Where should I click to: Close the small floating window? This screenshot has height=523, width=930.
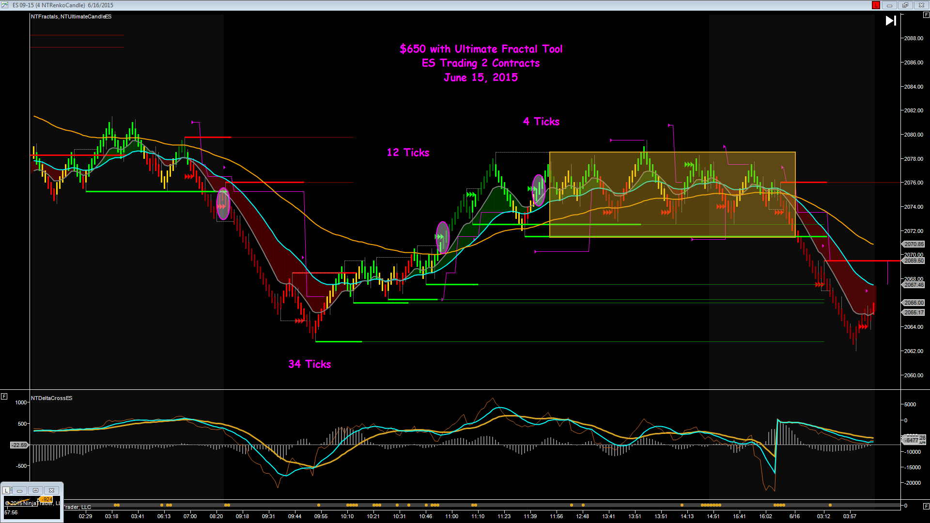click(51, 491)
